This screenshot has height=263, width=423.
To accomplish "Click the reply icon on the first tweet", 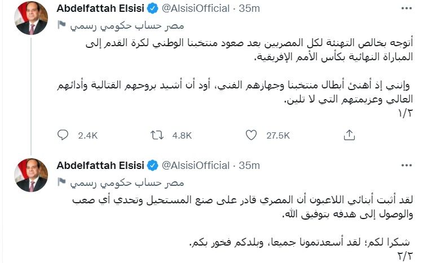I will point(63,135).
